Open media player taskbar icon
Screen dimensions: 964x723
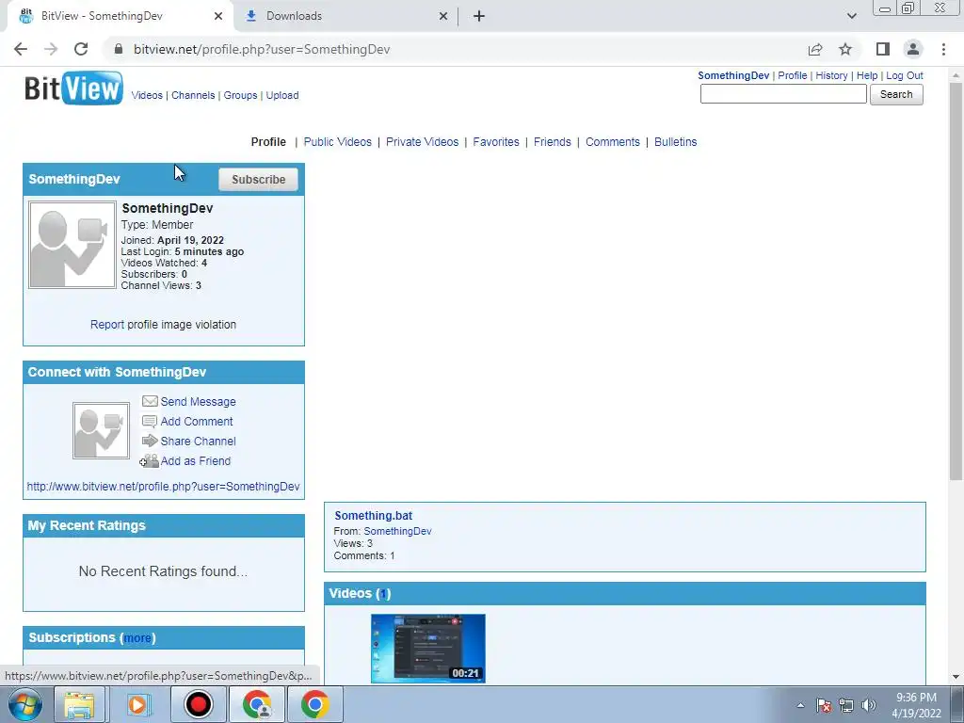point(137,704)
